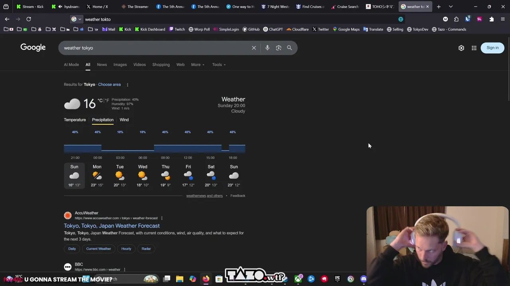Open the Cloudflare bookmark
The height and width of the screenshot is (286, 510).
click(298, 29)
